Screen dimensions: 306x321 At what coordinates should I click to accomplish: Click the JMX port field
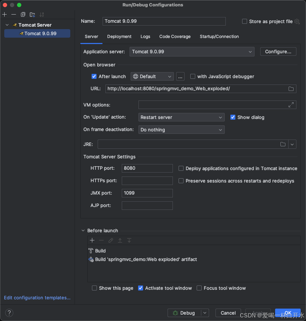(147, 193)
